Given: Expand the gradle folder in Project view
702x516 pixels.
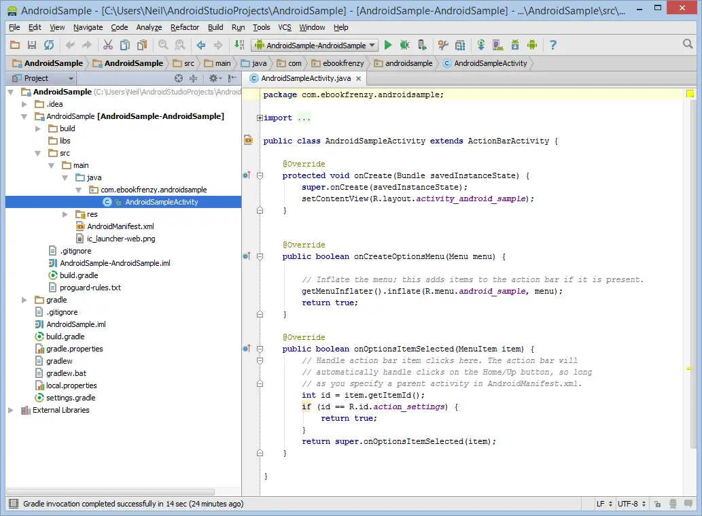Looking at the screenshot, I should click(x=24, y=299).
